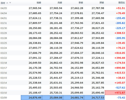Click the 前日比 column header
The image size is (126, 100).
[x=122, y=3]
